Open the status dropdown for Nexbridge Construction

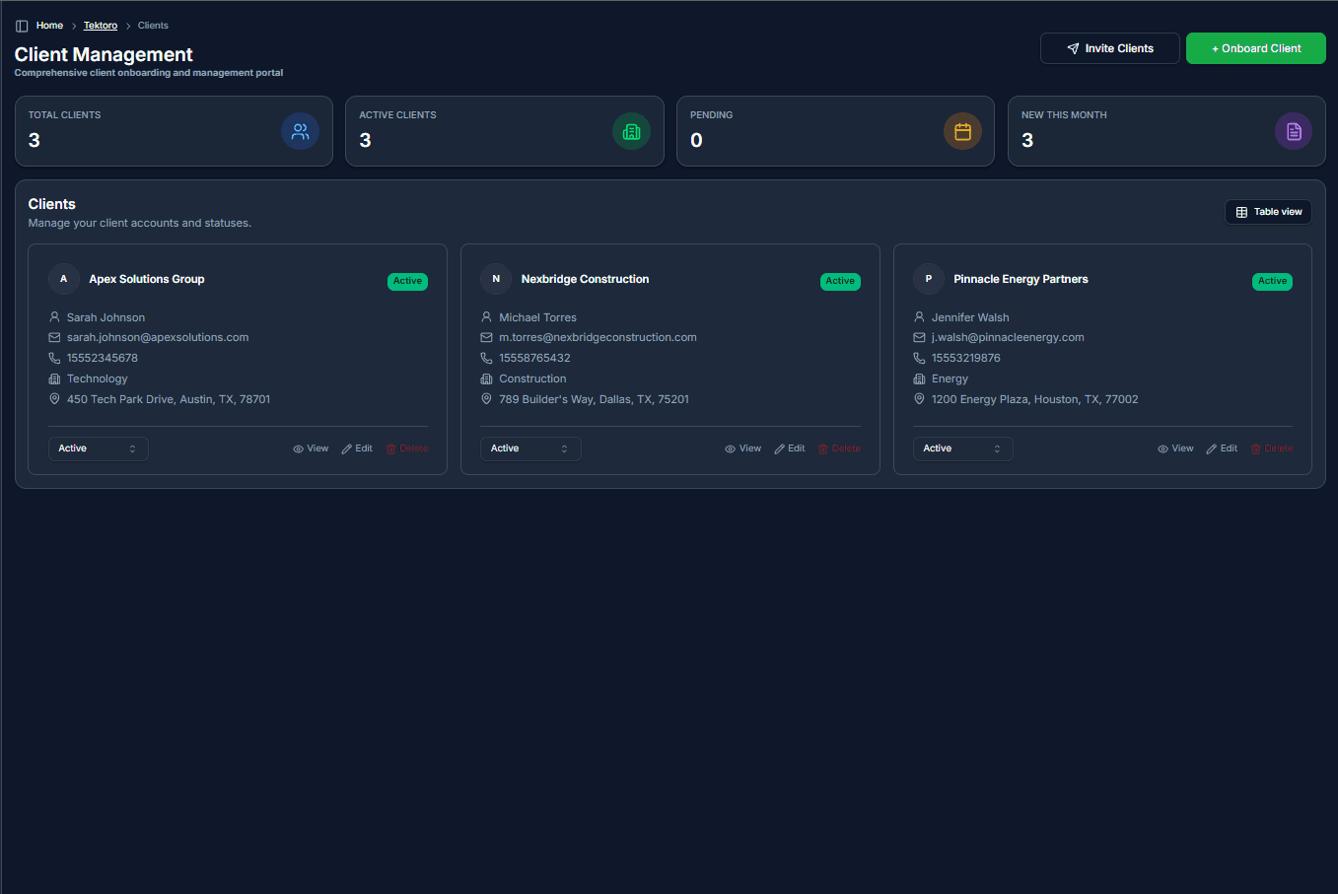529,447
